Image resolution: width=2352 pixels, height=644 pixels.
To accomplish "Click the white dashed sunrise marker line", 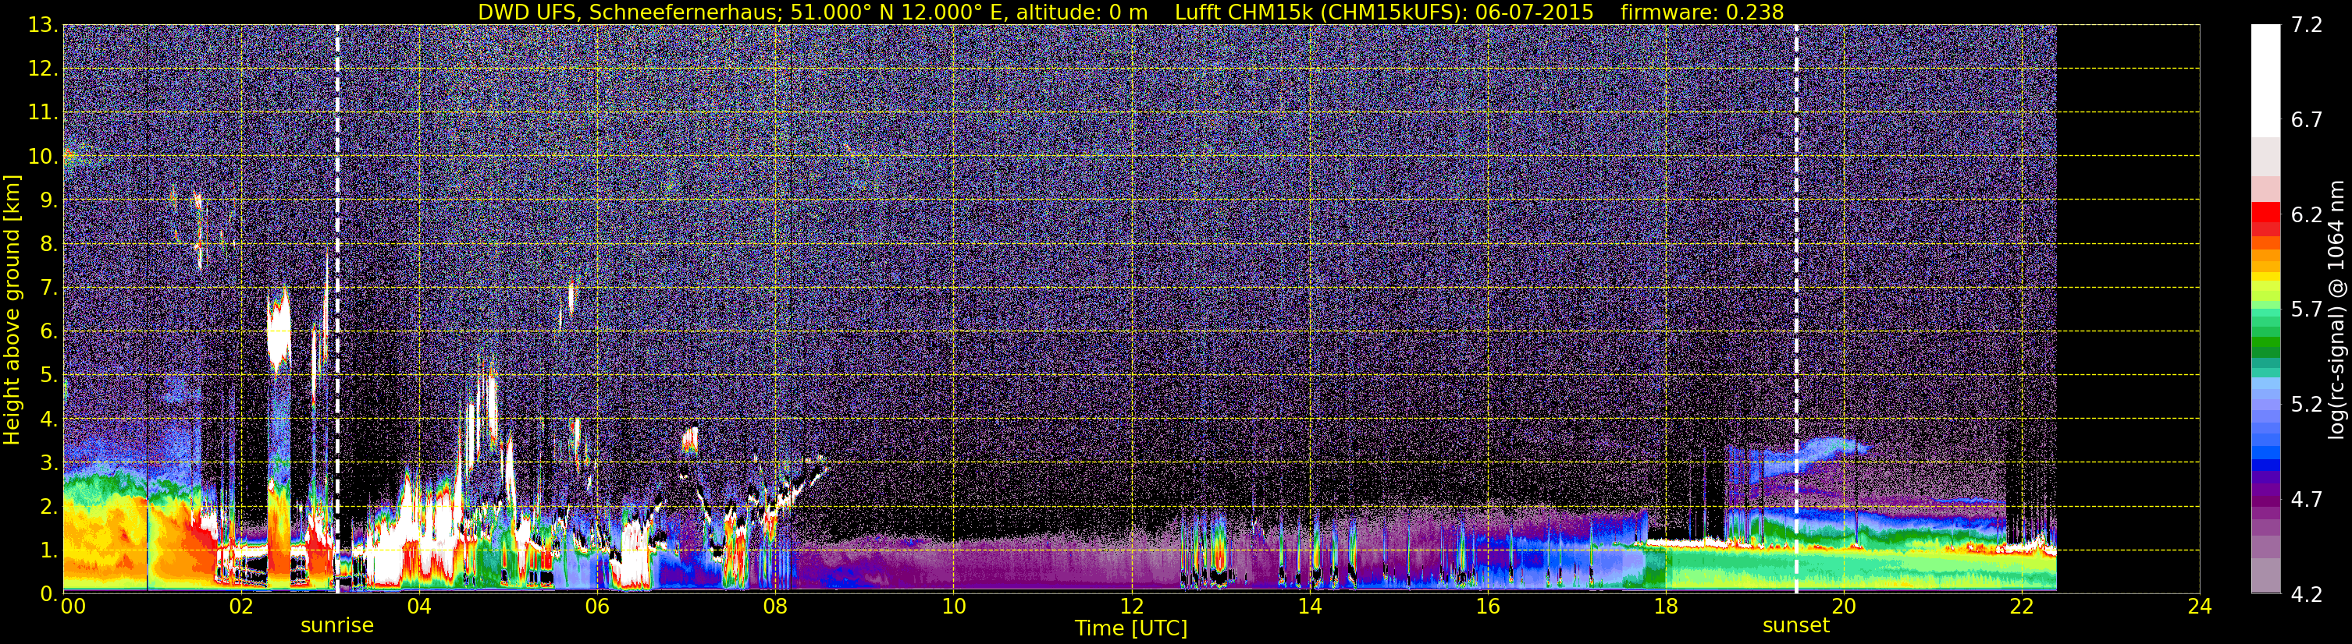I will pos(337,308).
